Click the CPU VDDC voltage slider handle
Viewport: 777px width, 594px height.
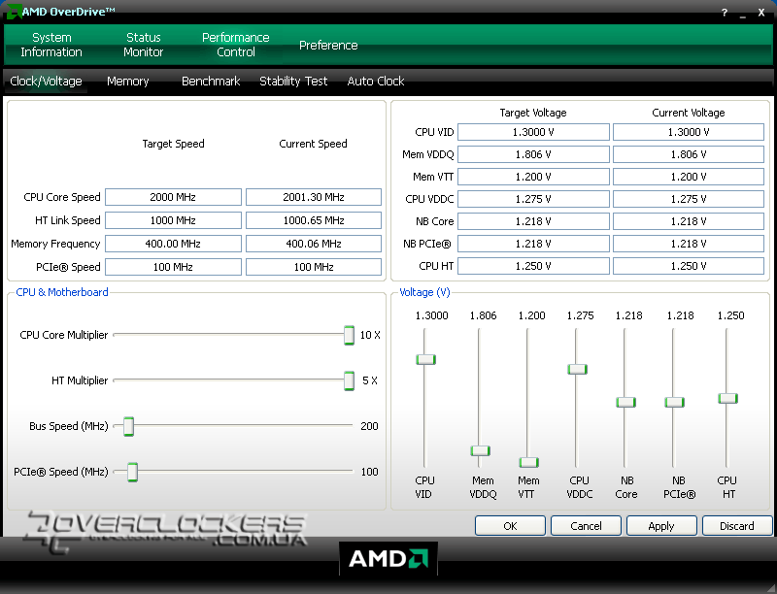pyautogui.click(x=577, y=369)
